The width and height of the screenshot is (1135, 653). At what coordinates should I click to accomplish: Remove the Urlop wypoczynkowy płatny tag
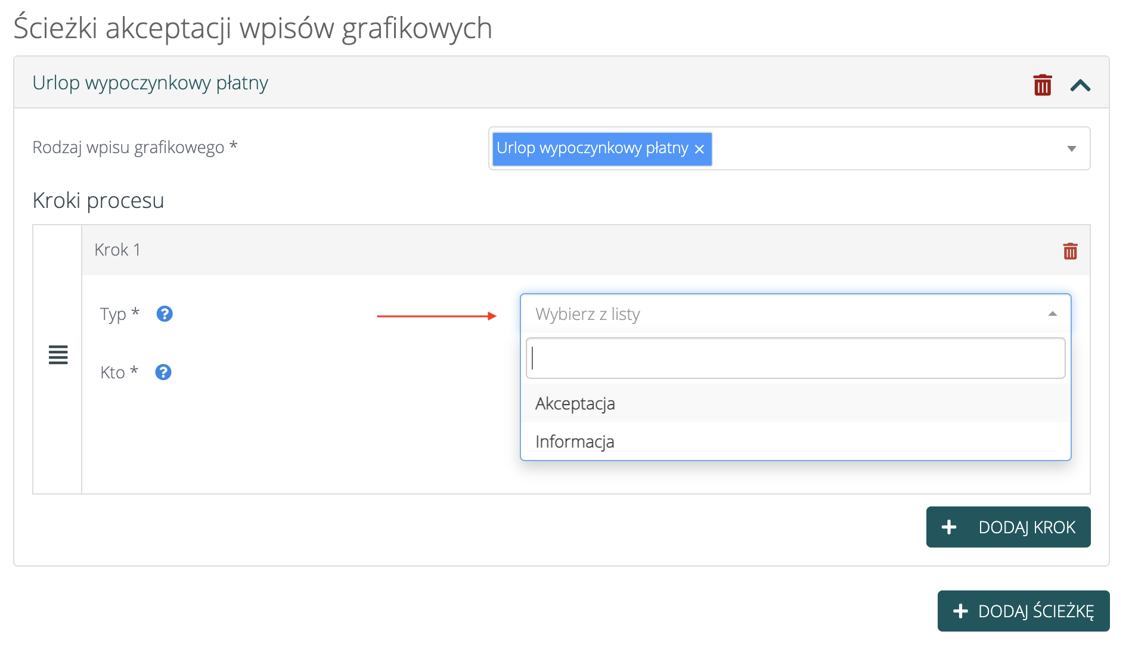coord(699,149)
